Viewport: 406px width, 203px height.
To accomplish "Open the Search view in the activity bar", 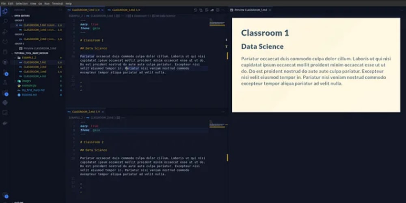I will tap(5, 22).
